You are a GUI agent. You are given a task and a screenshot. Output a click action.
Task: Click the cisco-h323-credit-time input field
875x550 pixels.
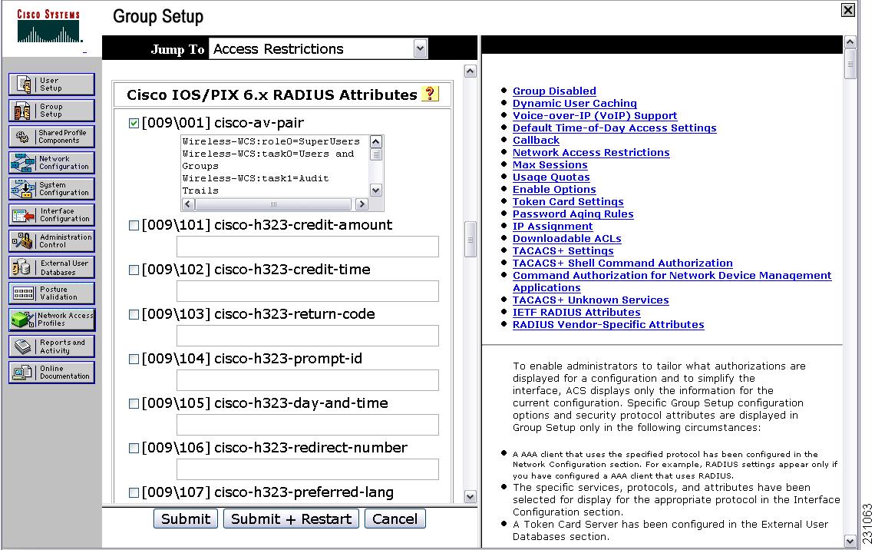pyautogui.click(x=308, y=291)
